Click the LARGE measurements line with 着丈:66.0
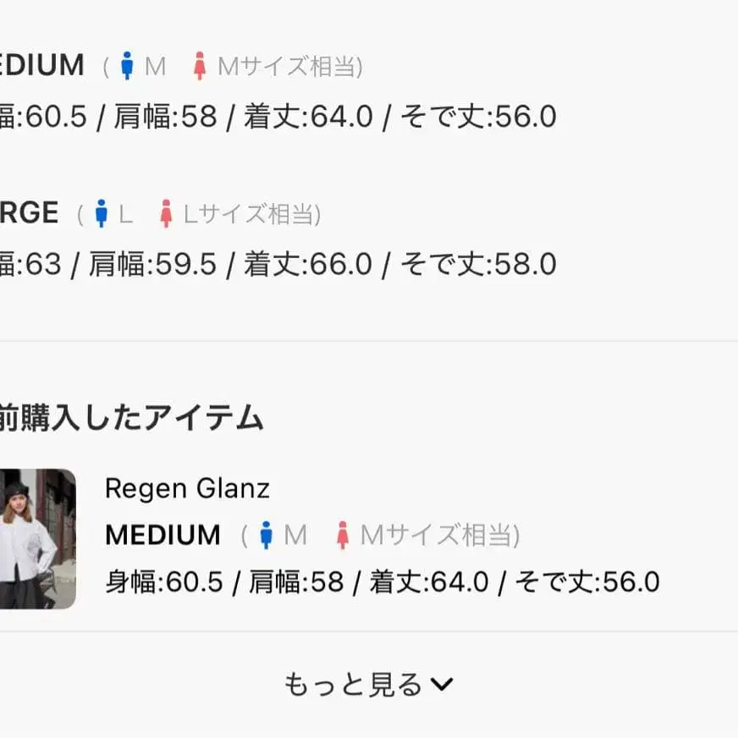 (278, 265)
